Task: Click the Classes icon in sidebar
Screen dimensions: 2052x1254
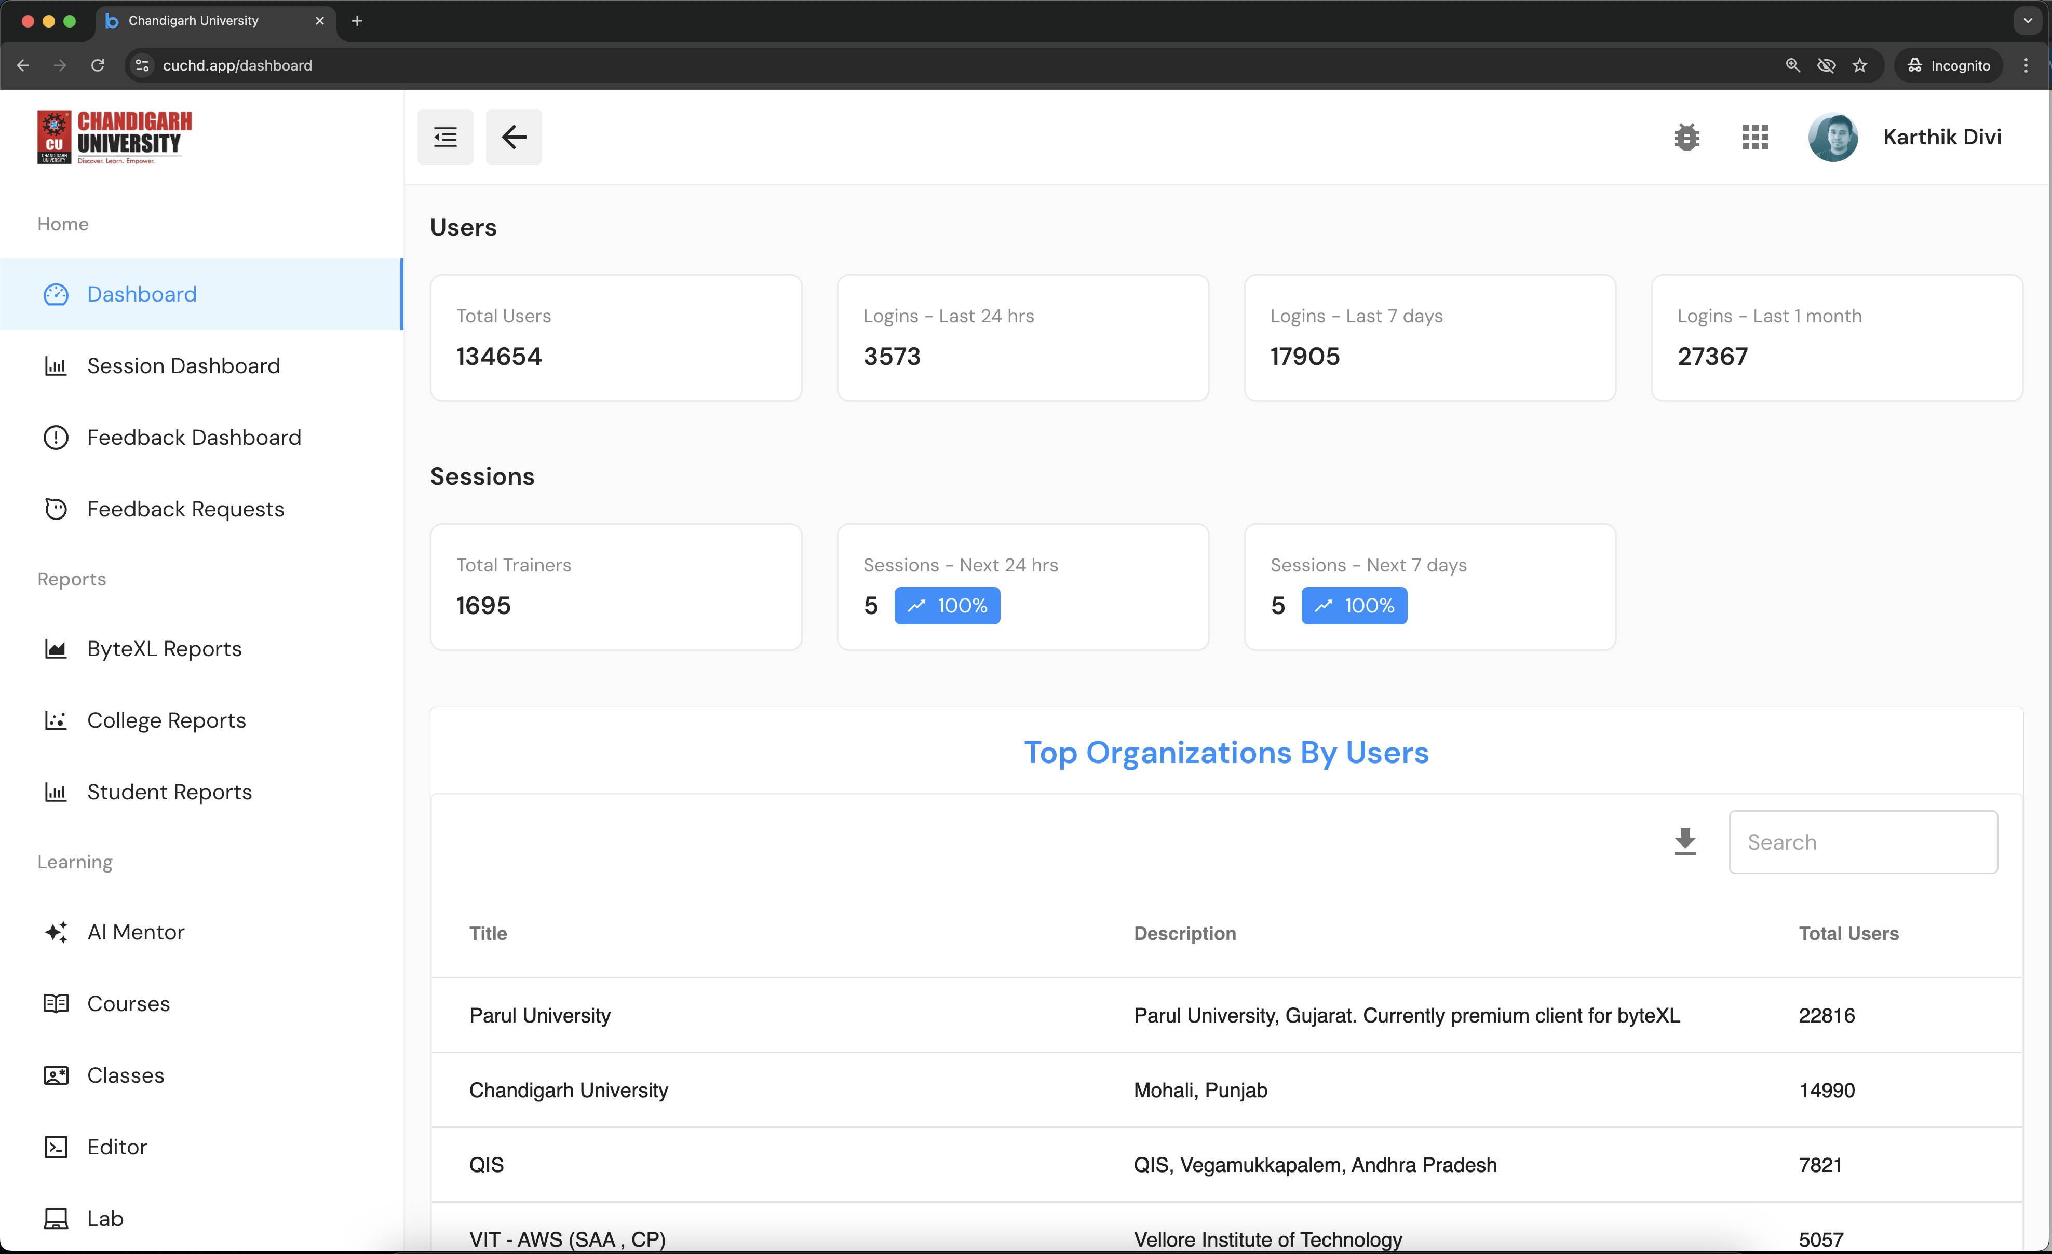Action: [56, 1075]
